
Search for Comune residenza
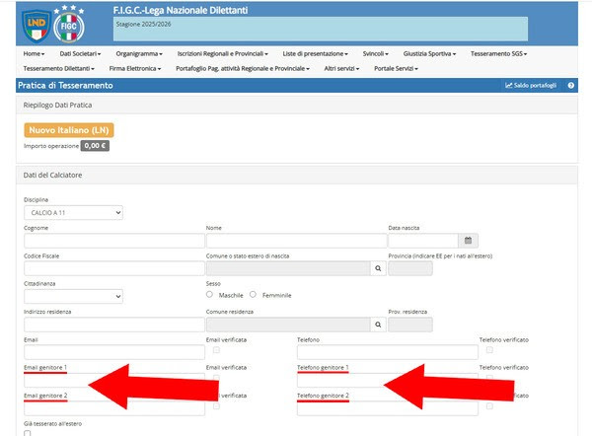[377, 324]
